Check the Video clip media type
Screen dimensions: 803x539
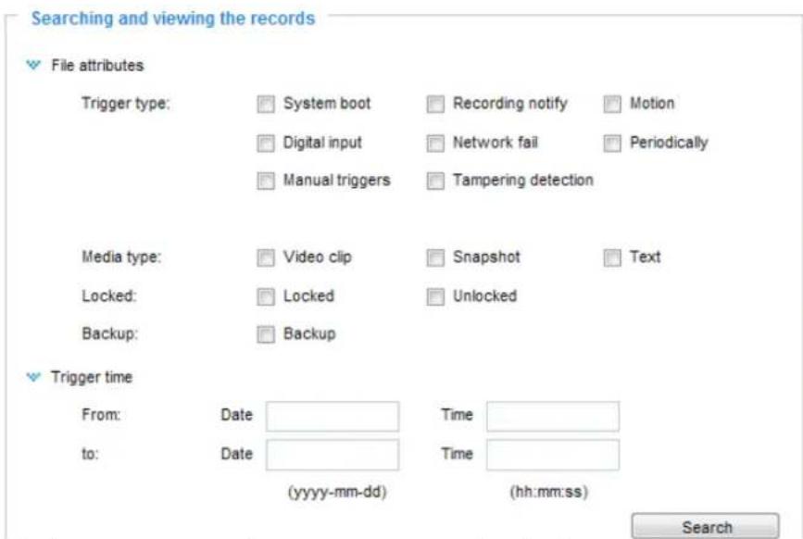(266, 257)
